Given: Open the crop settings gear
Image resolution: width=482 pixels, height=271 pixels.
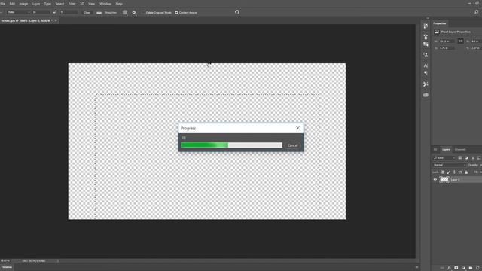Looking at the screenshot, I should tap(134, 13).
